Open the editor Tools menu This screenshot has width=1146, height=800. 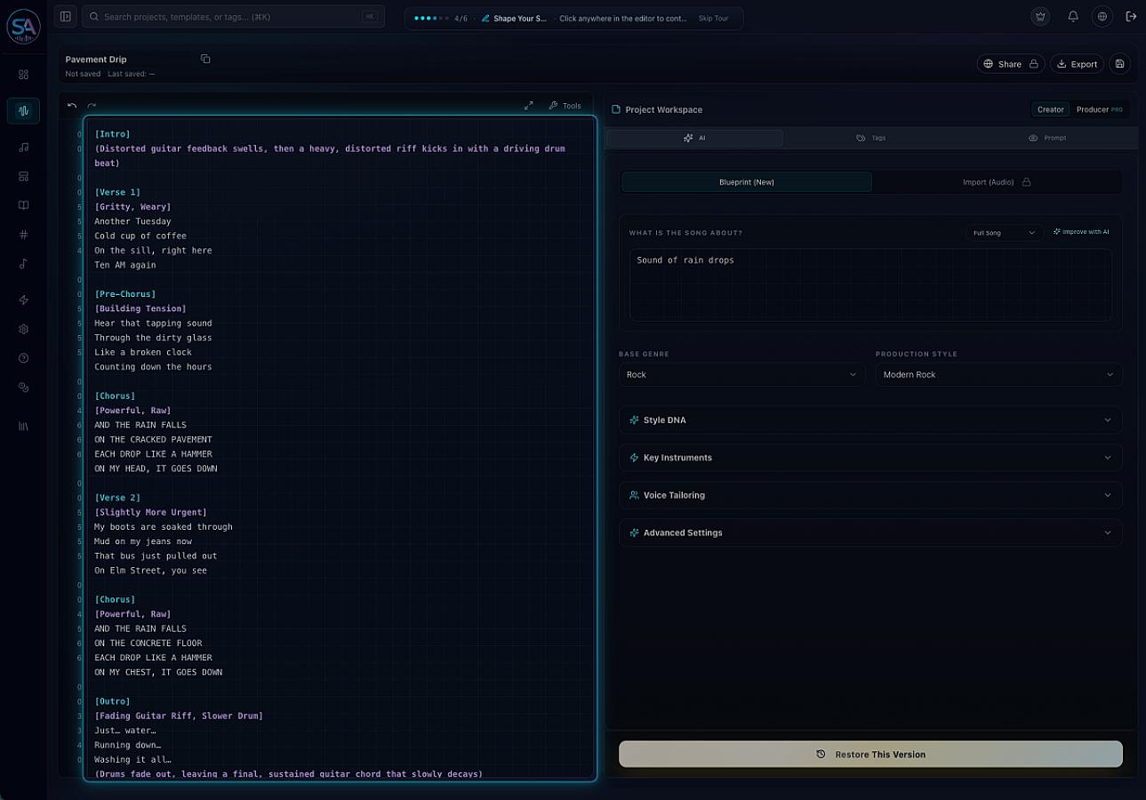click(x=565, y=106)
